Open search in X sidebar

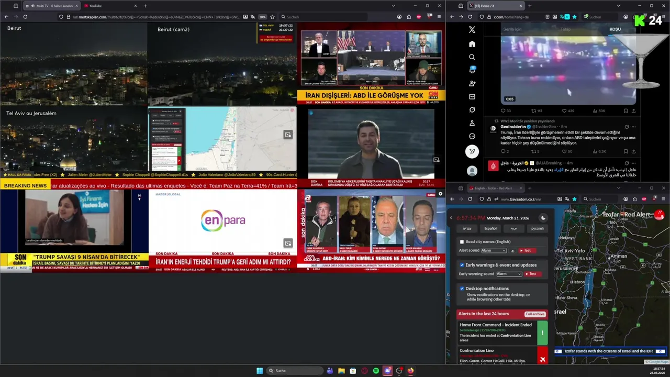pyautogui.click(x=472, y=57)
